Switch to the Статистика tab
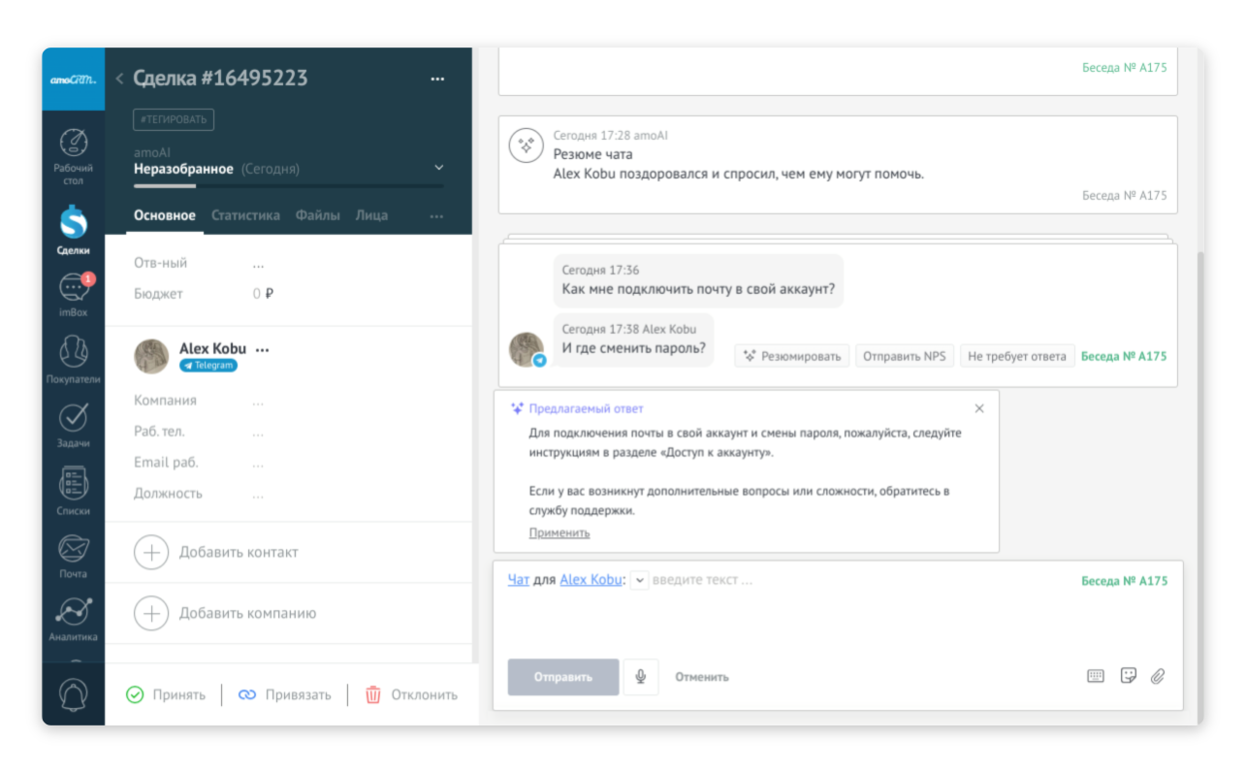The height and width of the screenshot is (773, 1246). 245,215
